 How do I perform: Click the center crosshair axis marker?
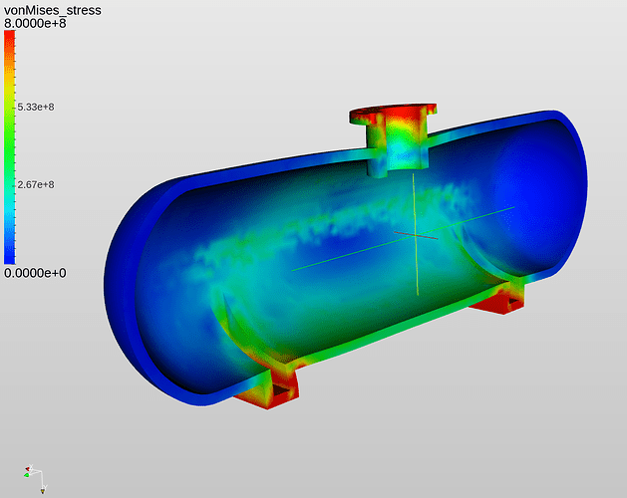[416, 235]
